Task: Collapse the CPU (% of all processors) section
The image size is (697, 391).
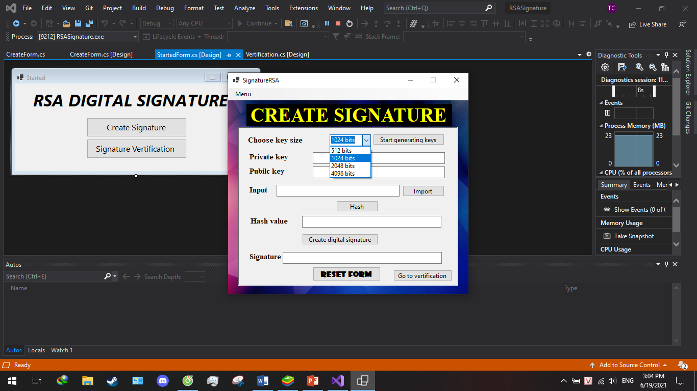Action: click(x=601, y=173)
